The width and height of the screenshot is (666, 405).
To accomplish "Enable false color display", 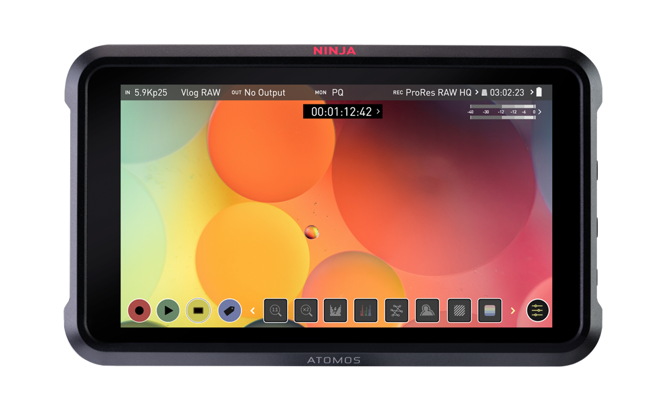I will (489, 311).
